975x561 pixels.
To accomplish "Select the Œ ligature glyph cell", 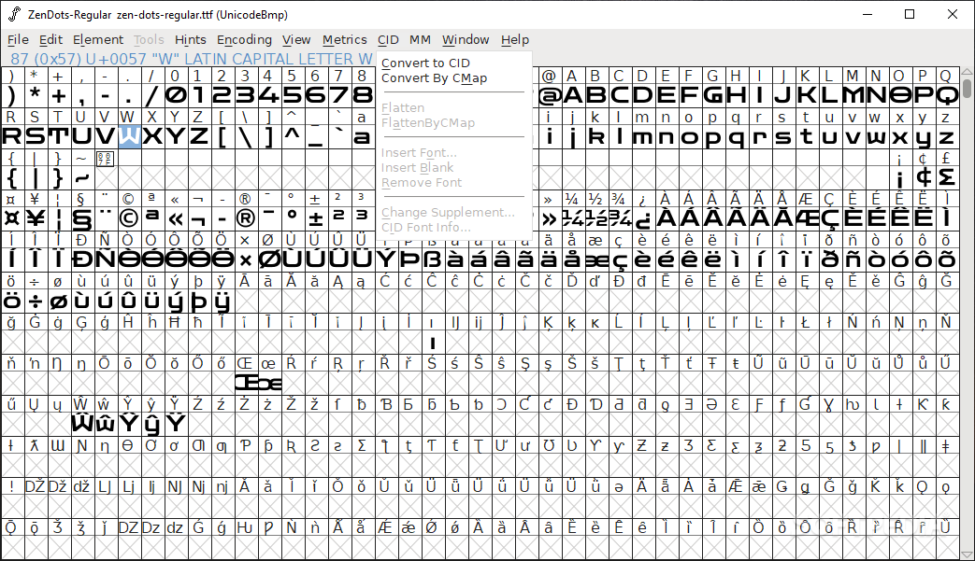I will (246, 384).
